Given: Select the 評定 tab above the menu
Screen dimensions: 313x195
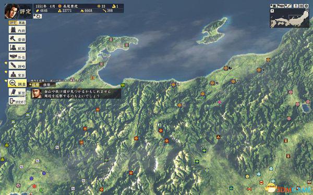Looking at the screenshot, I should coord(13,23).
